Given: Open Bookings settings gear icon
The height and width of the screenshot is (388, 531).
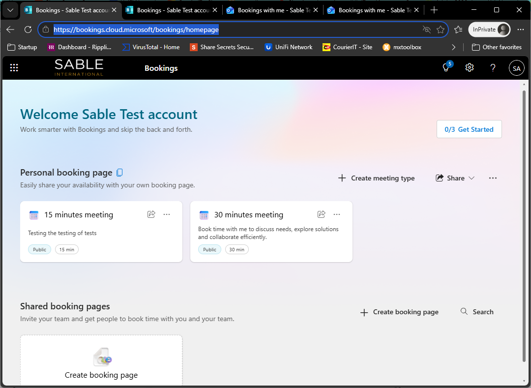Looking at the screenshot, I should [x=470, y=68].
